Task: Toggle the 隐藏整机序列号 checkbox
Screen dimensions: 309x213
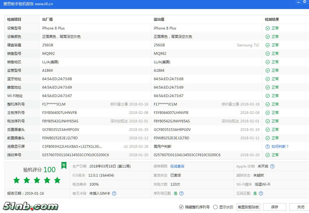Action: tap(181, 207)
